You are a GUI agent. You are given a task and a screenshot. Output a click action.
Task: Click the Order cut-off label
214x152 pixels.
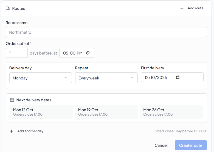pyautogui.click(x=18, y=44)
